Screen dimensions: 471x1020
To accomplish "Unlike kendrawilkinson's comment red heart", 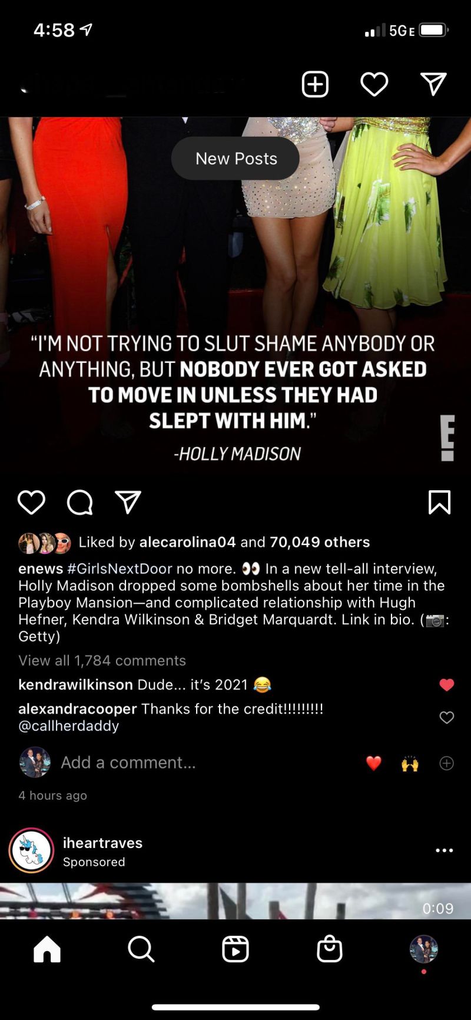I will click(x=447, y=685).
